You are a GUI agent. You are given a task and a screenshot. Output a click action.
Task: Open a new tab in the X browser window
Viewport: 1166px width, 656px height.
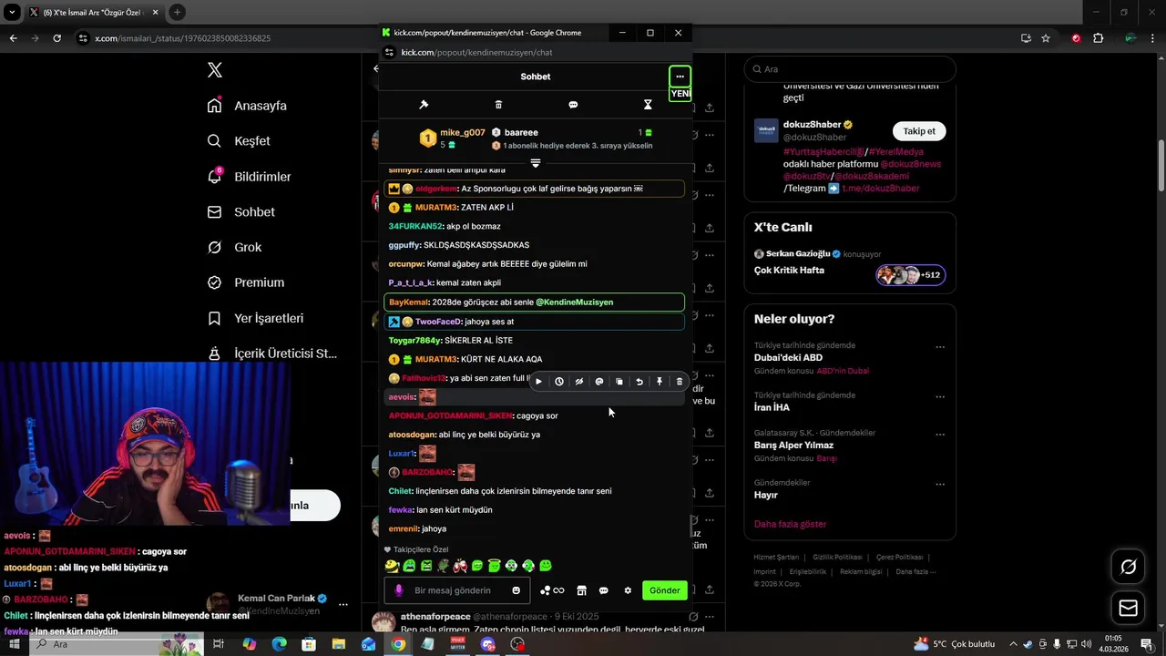[x=177, y=12]
